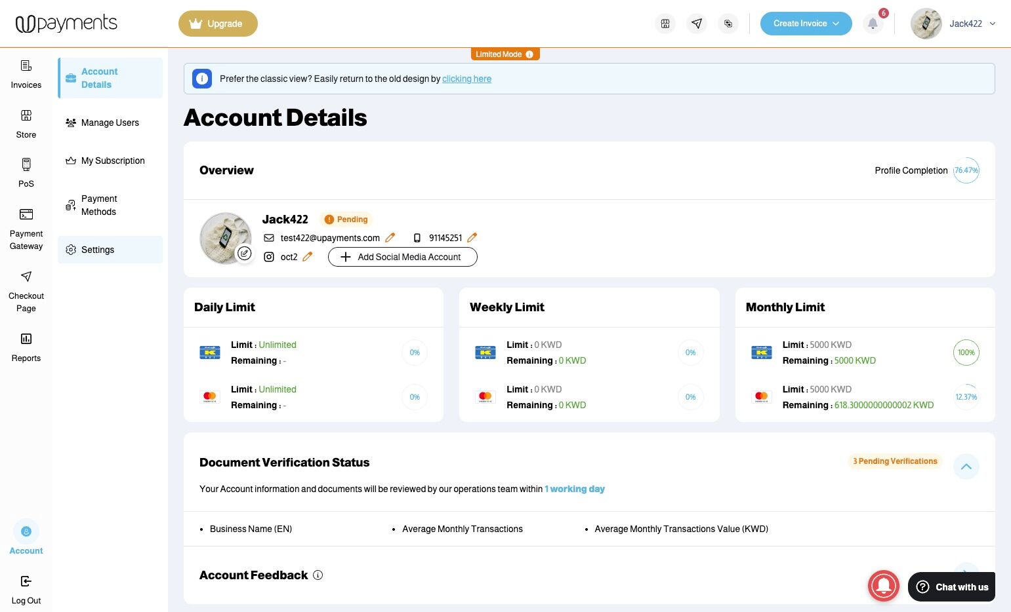Screen dimensions: 1011x612
Task: Click the email test422@upayments.com
Action: [330, 238]
